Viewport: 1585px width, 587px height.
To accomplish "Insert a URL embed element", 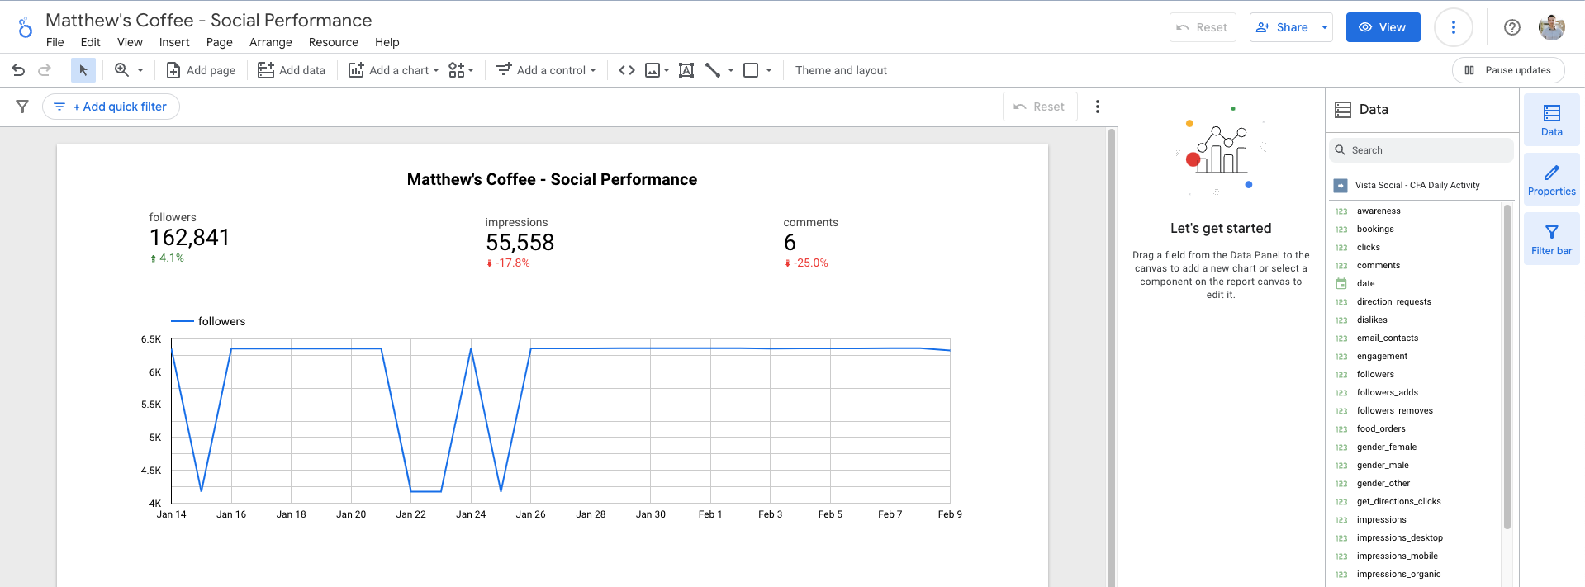I will coord(627,70).
